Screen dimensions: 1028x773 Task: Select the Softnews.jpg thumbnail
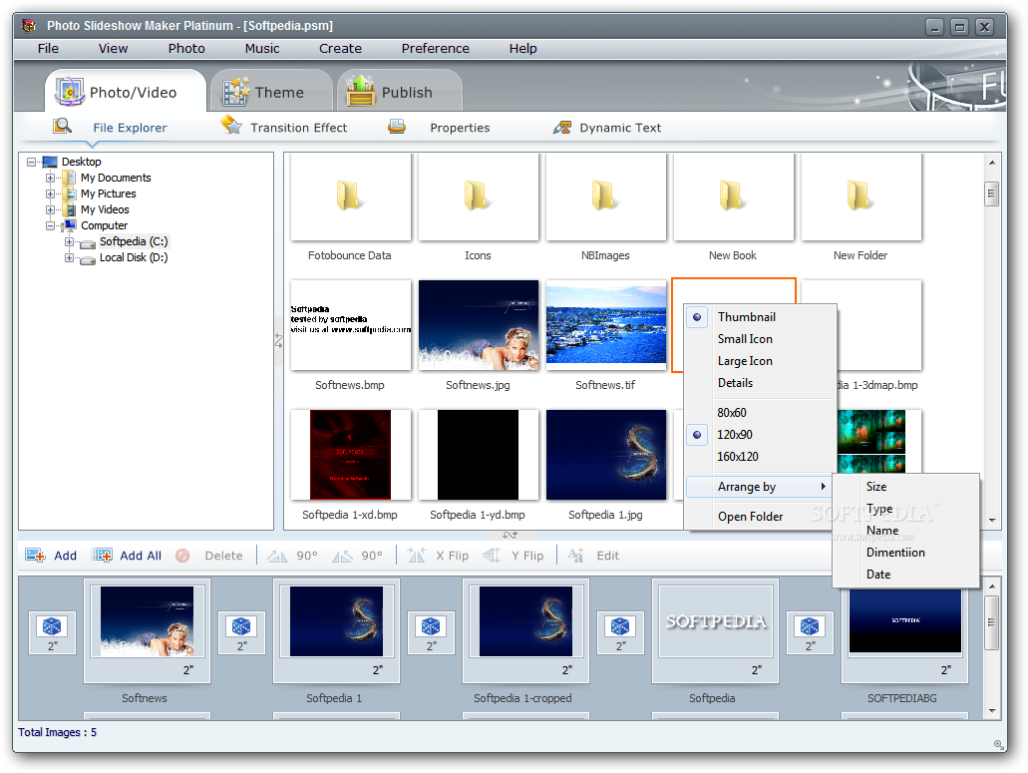[478, 325]
